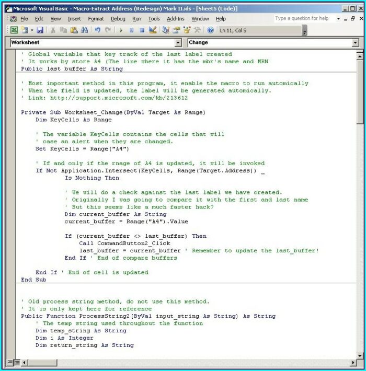Screen dimensions: 366x371
Task: Open Project Explorer icon
Action: coord(166,30)
